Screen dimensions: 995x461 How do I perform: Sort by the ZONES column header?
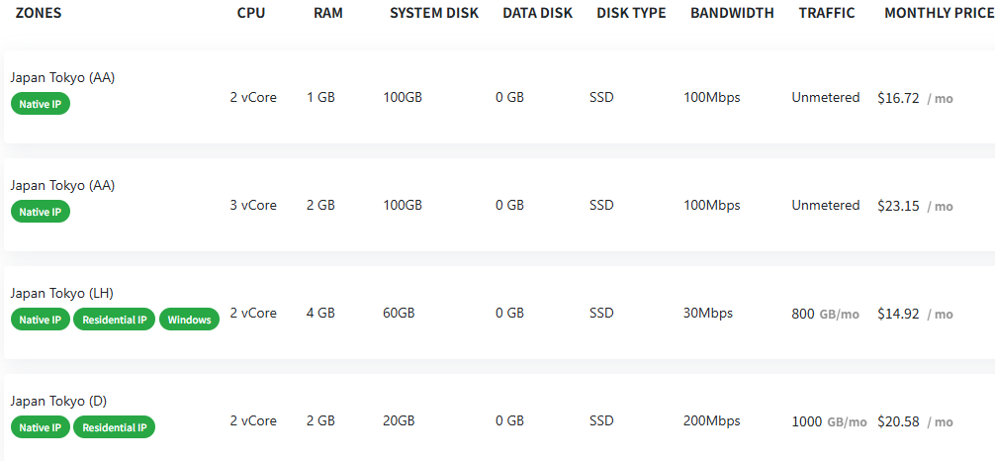(x=40, y=13)
